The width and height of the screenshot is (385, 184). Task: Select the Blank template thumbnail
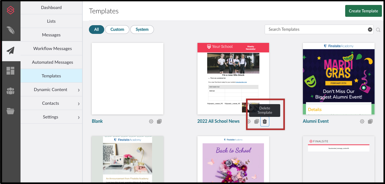128,79
